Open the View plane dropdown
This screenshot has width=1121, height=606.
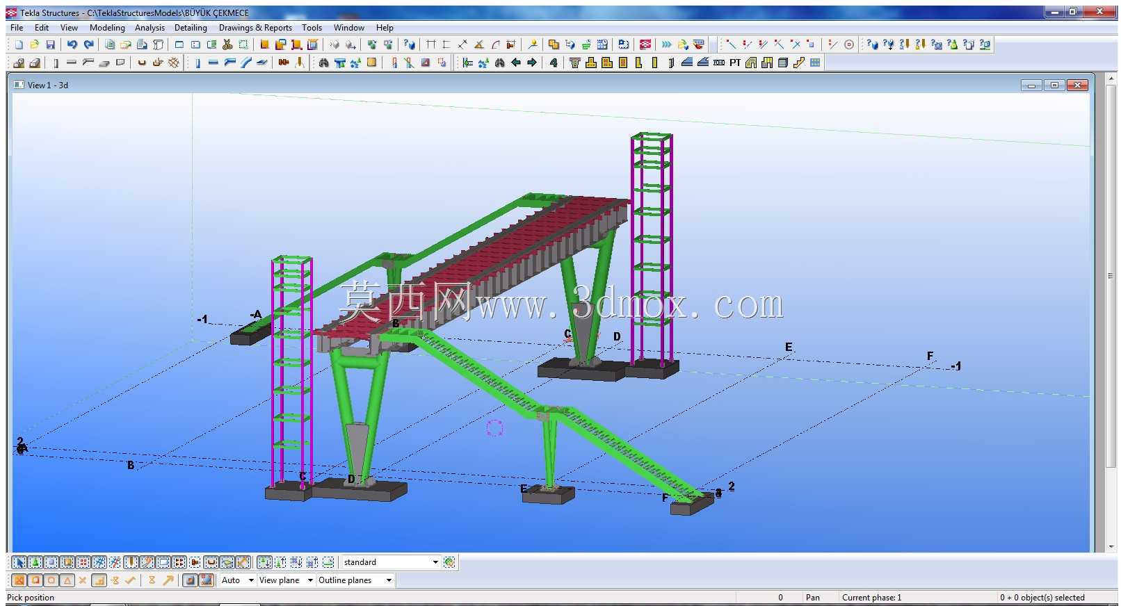click(x=310, y=580)
